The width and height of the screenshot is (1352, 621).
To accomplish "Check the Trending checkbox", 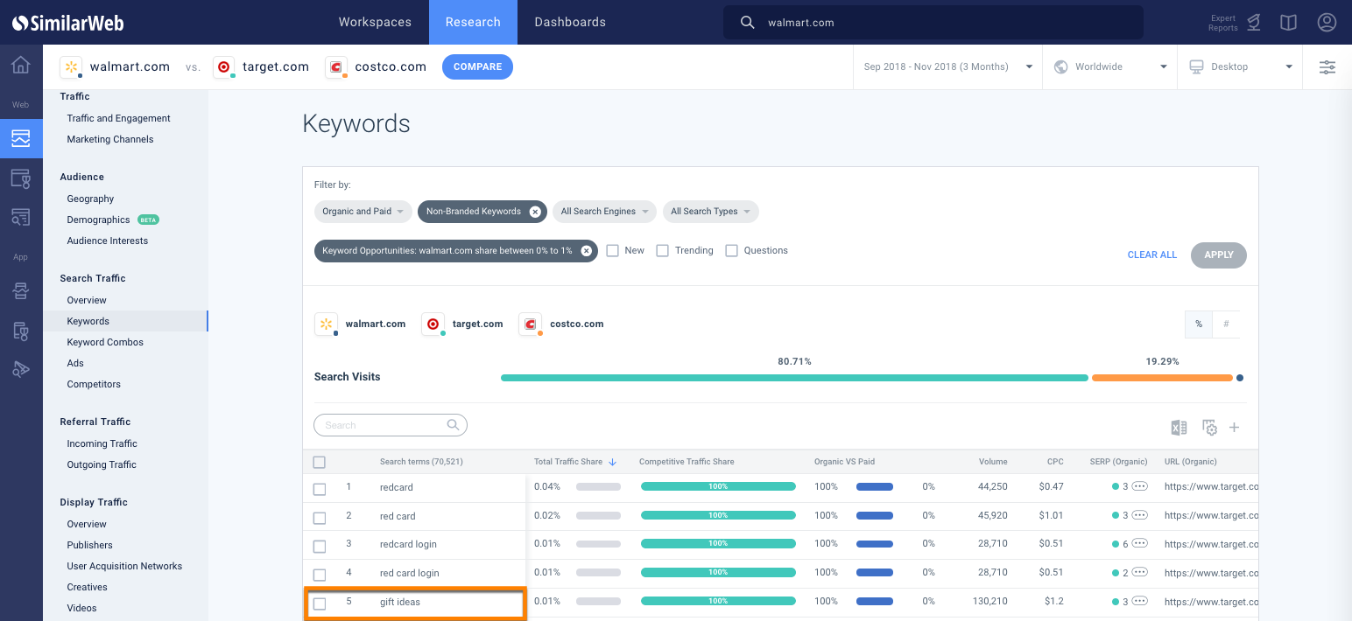I will point(663,251).
